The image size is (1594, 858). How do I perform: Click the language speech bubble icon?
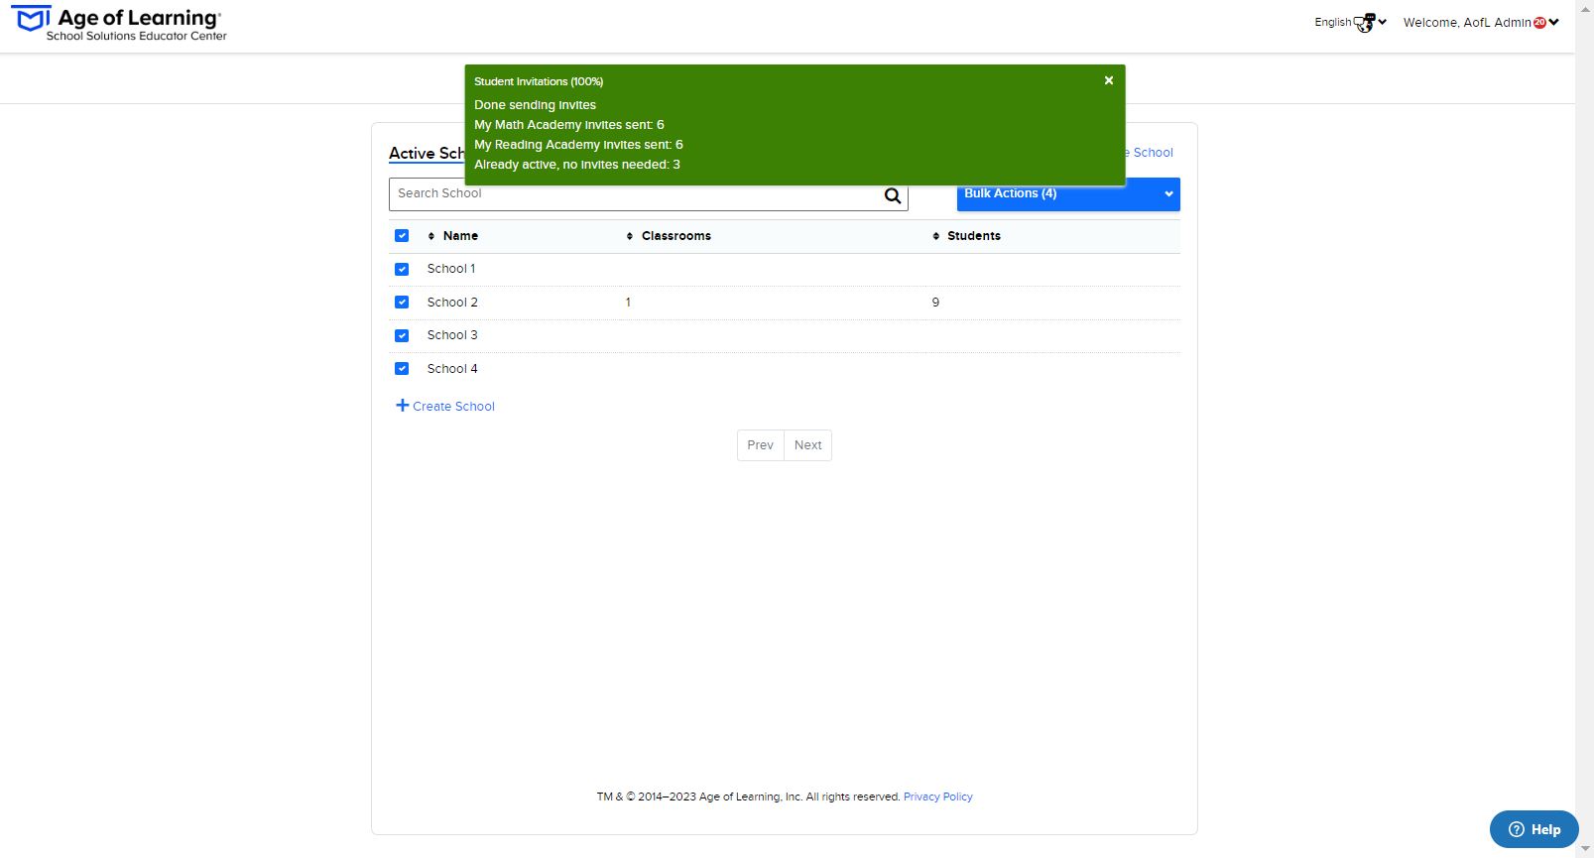pos(1365,22)
